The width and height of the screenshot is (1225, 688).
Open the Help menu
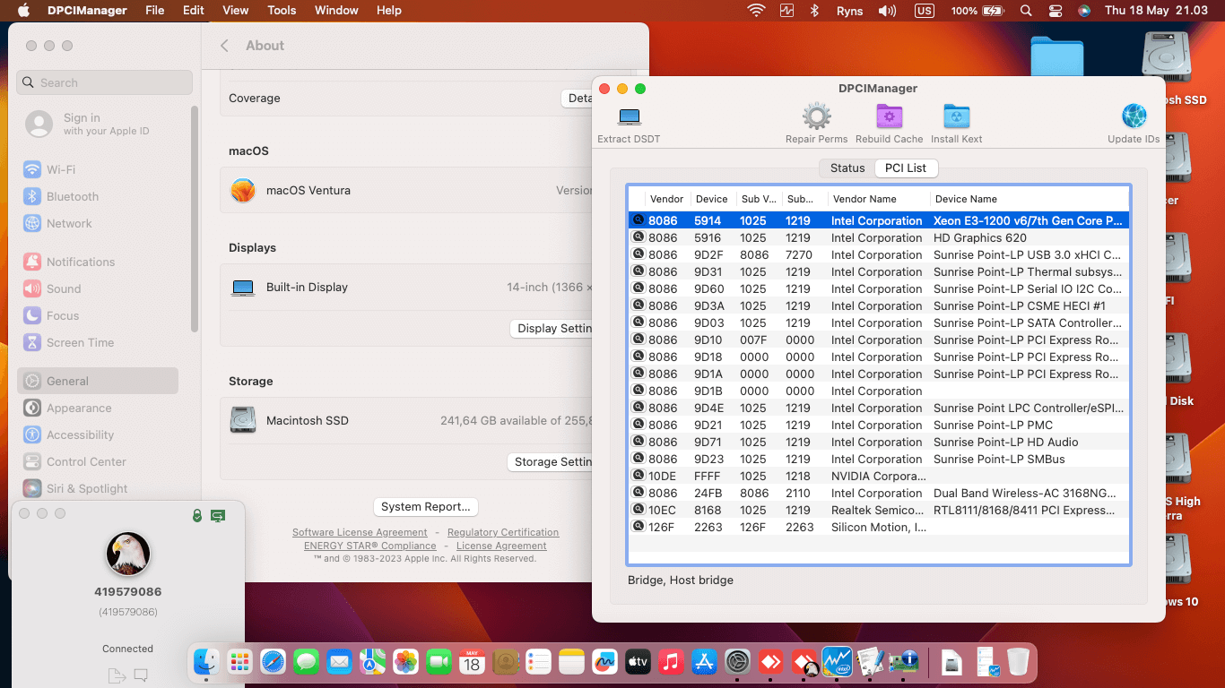tap(389, 11)
